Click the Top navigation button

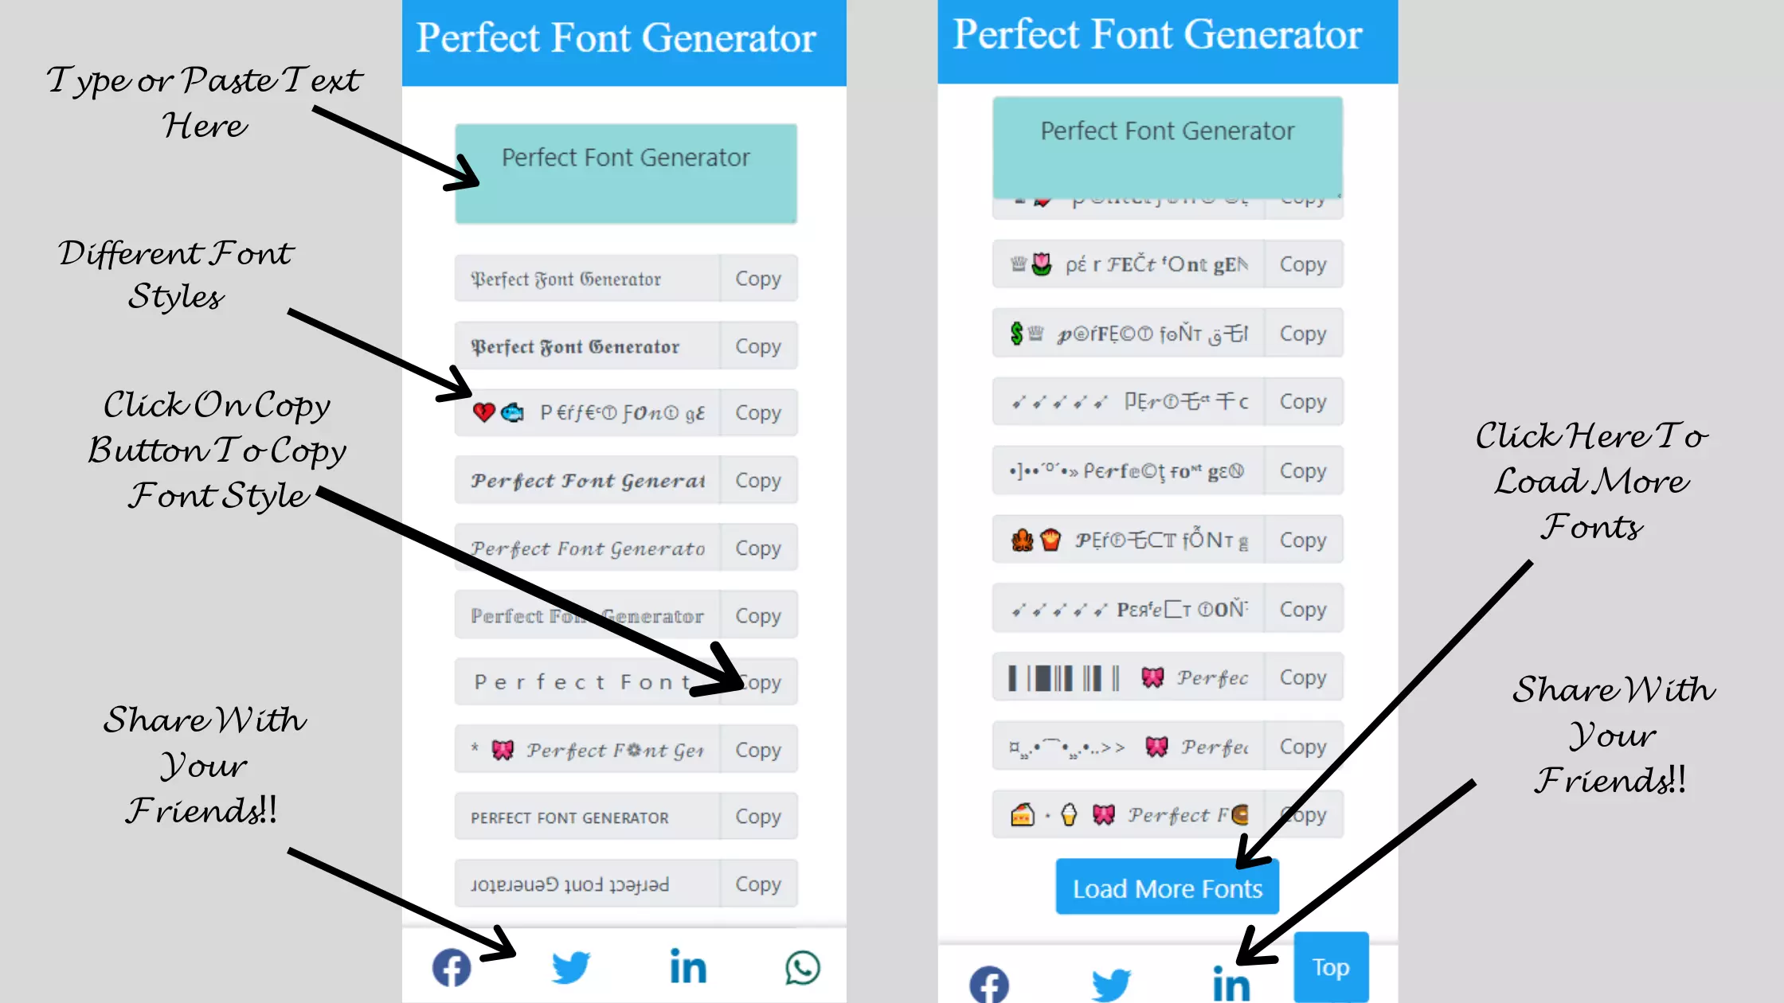(x=1329, y=966)
